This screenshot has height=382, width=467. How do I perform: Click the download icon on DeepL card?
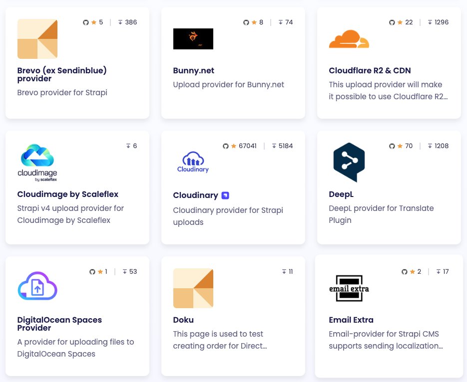point(430,146)
